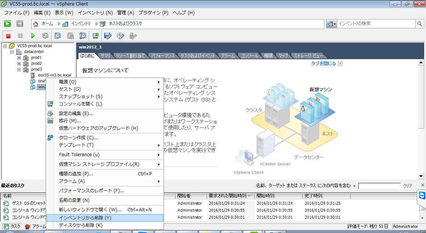Close the recent tasks panel
This screenshot has width=426, height=233.
coord(423,185)
